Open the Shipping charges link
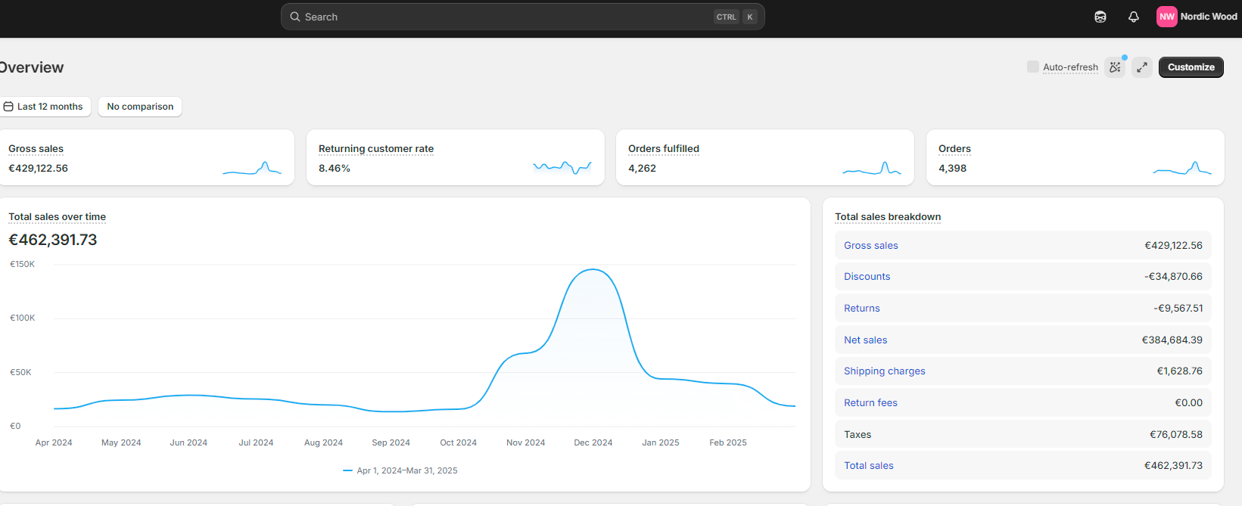Image resolution: width=1242 pixels, height=506 pixels. tap(884, 371)
